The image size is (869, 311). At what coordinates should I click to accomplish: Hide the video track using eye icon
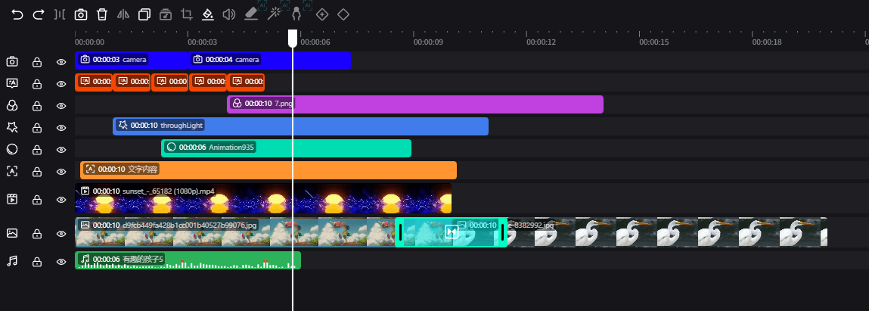point(61,200)
